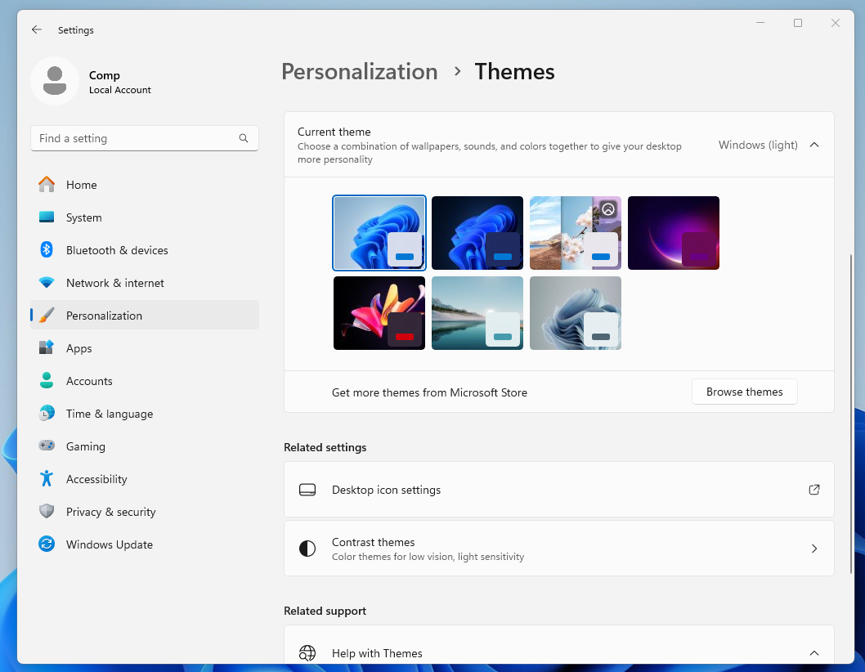Viewport: 865px width, 672px height.
Task: Open Gaming settings
Action: (x=145, y=446)
